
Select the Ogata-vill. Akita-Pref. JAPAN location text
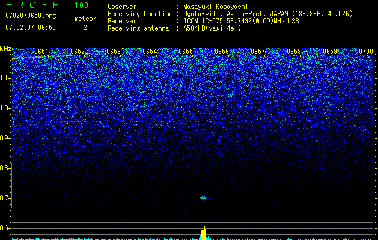coord(268,14)
